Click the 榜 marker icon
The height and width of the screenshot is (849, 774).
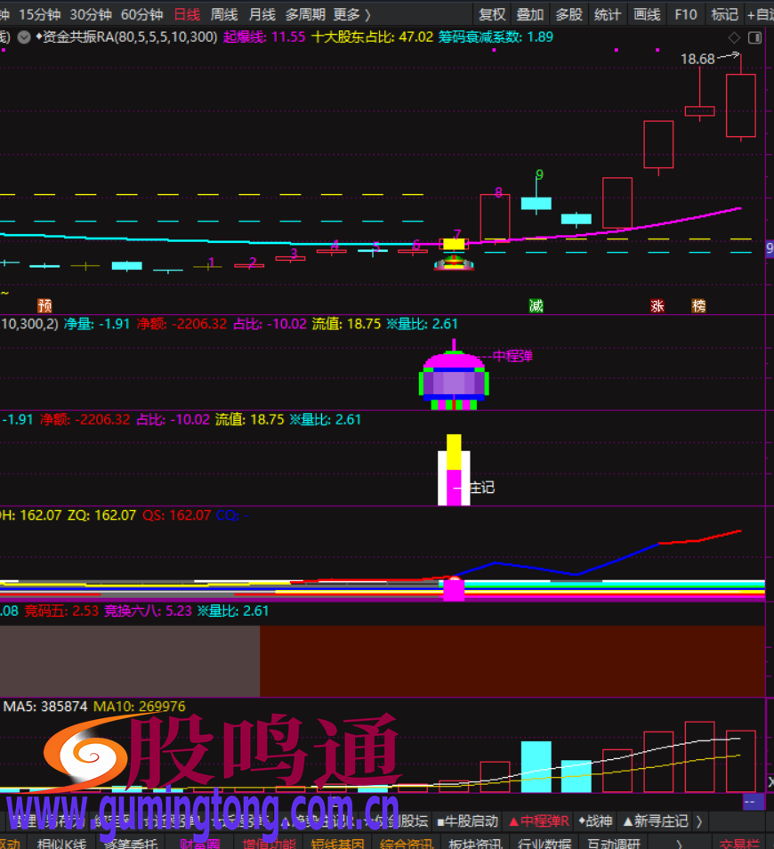[698, 305]
